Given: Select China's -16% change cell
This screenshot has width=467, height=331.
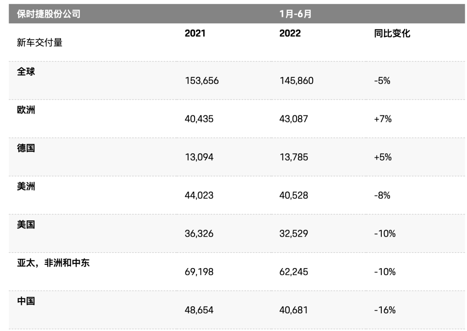Looking at the screenshot, I should click(x=384, y=310).
